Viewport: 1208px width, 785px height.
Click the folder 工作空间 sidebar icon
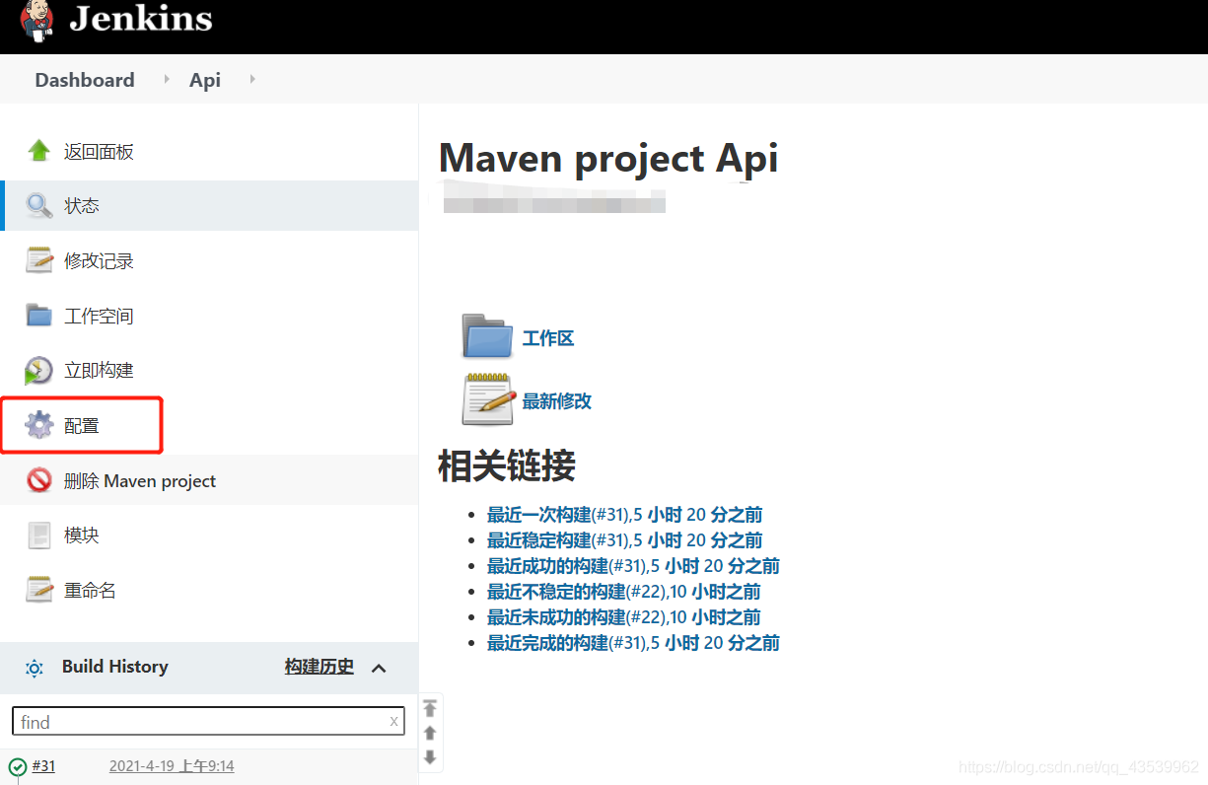(38, 316)
